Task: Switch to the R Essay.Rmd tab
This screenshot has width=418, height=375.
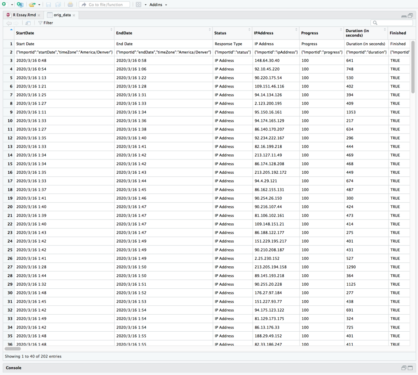Action: 24,15
